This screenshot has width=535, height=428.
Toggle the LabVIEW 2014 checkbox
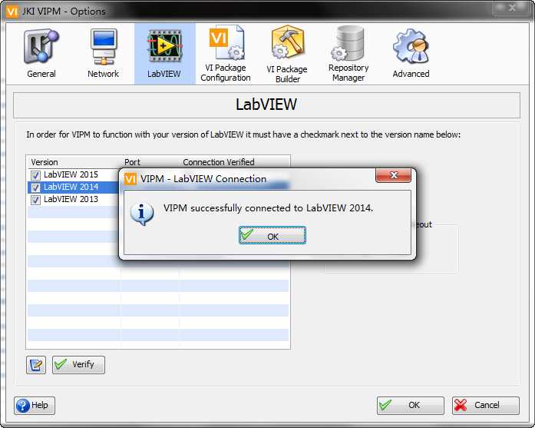click(35, 187)
